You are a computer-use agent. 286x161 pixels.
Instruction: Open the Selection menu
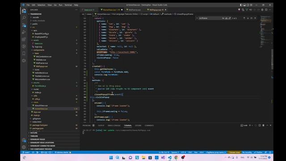click(41, 5)
